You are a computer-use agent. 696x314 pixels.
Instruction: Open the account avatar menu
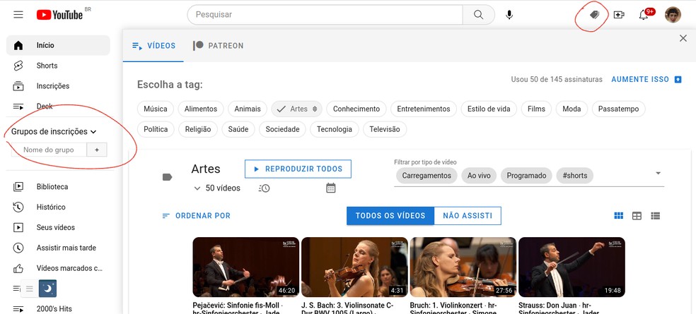pyautogui.click(x=673, y=15)
